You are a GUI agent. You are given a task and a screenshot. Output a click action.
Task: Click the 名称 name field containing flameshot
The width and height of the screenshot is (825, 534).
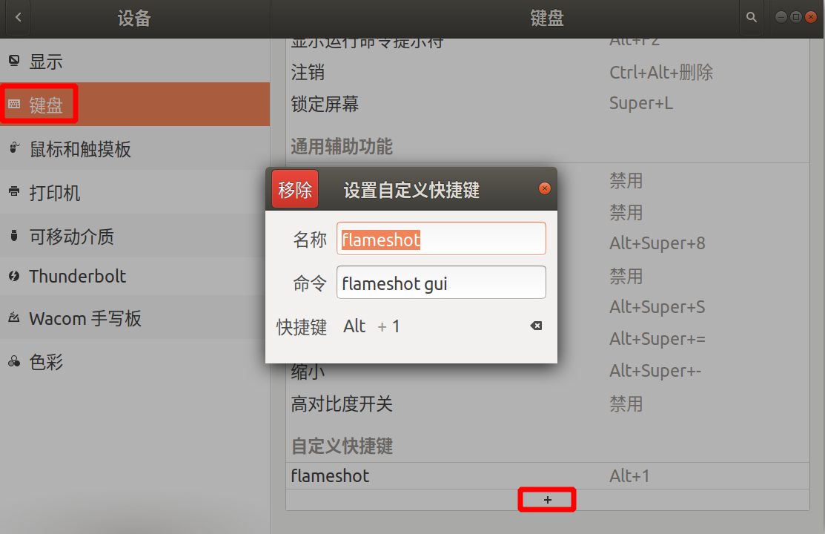coord(441,239)
